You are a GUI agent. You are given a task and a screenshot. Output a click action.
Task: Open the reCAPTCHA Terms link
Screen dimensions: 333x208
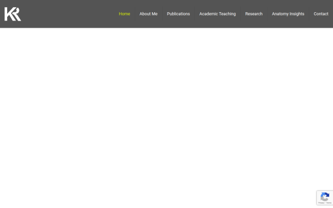[x=329, y=203]
